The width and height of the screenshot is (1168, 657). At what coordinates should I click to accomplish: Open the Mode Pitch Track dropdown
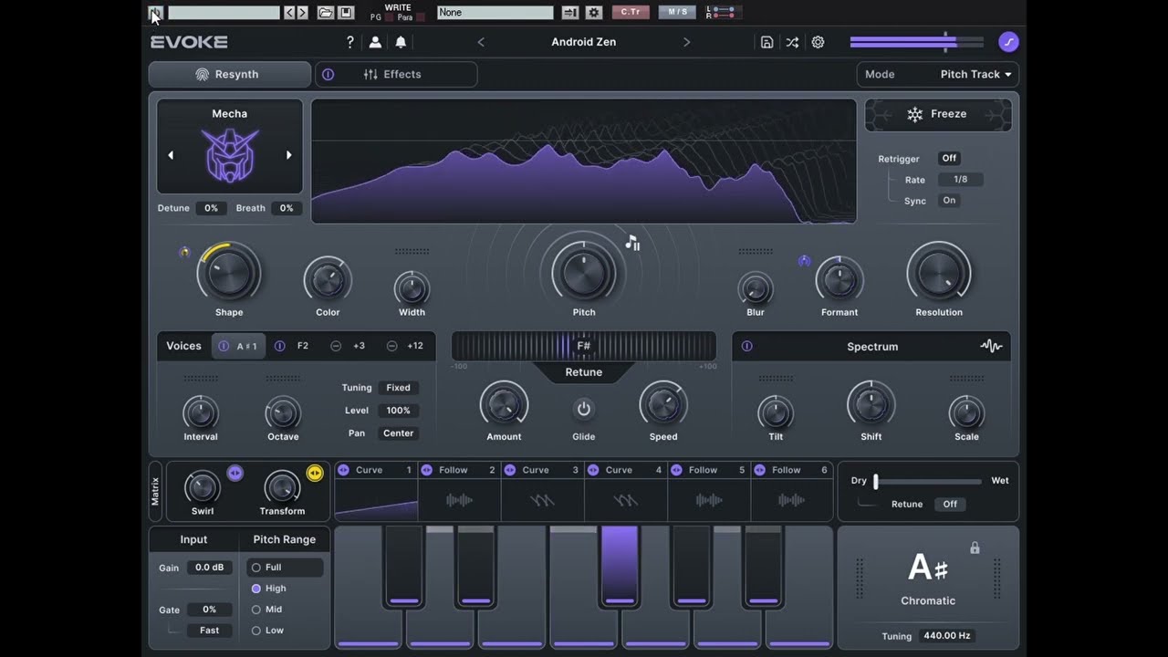click(937, 75)
